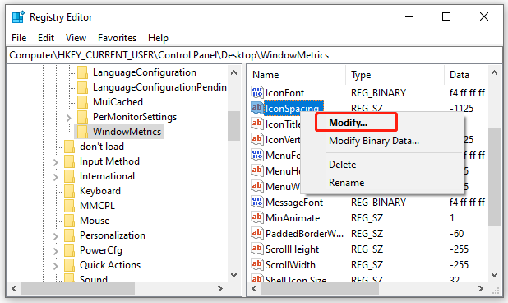508x303 pixels.
Task: Click the International folder icon
Action: 69,176
